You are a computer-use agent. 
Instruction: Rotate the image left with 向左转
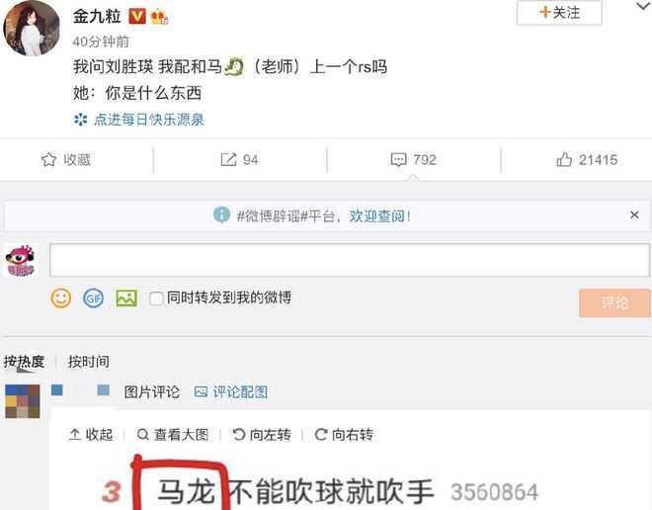point(262,435)
